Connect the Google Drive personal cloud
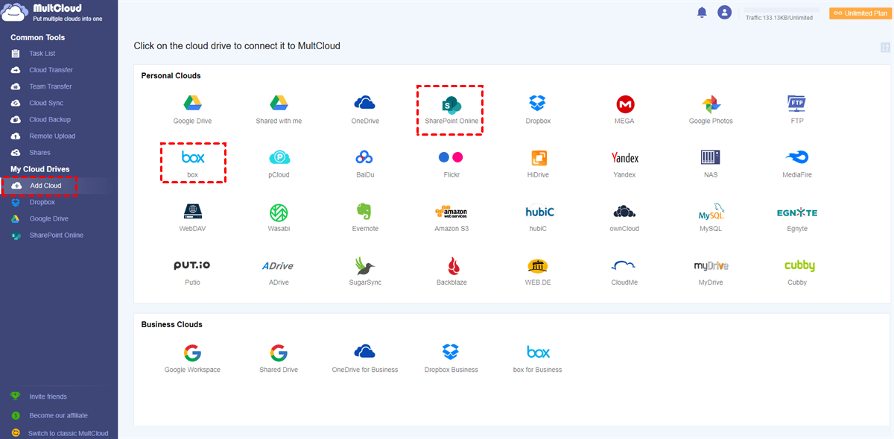Screen dimensions: 894x439 (x=193, y=109)
